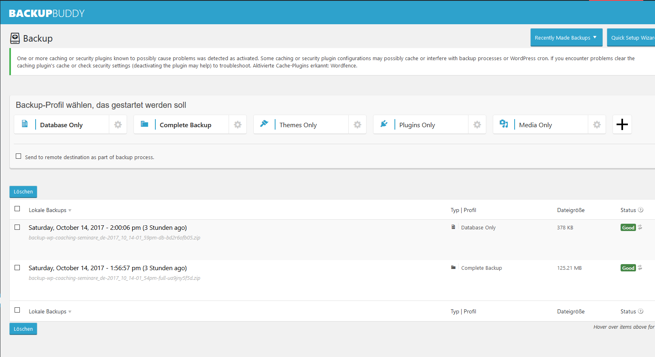Image resolution: width=655 pixels, height=357 pixels.
Task: Click the top Löschen button
Action: click(23, 192)
